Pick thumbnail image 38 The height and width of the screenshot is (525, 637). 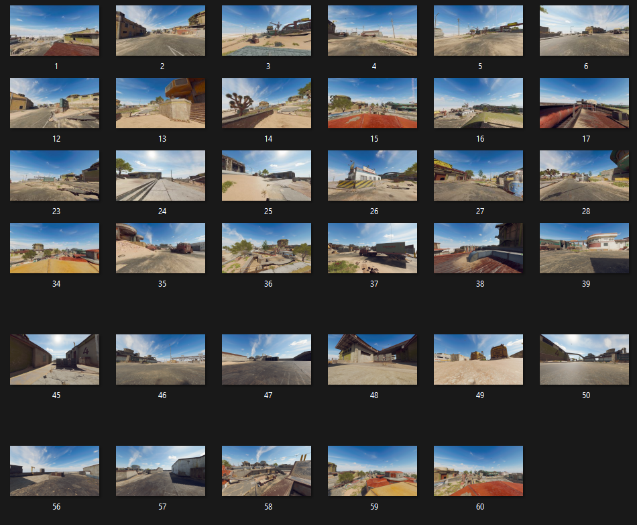click(479, 248)
